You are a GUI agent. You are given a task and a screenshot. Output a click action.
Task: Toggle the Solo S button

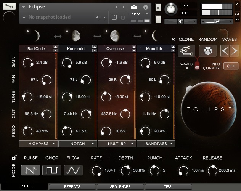(158, 8)
